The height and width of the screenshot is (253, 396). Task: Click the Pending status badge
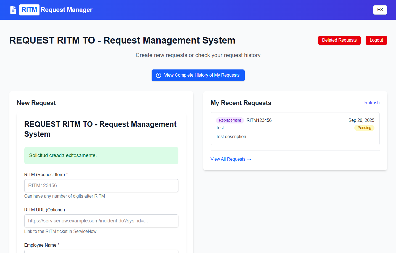tap(364, 128)
